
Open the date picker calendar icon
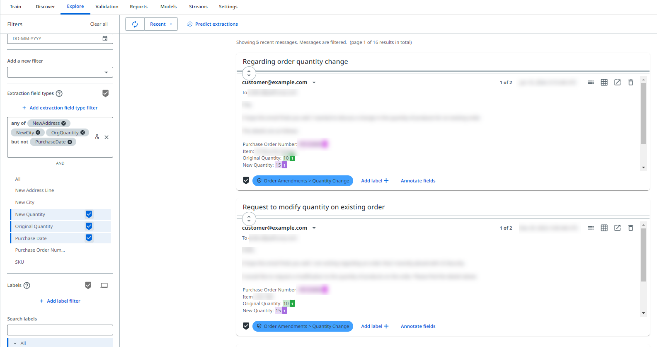(x=105, y=39)
